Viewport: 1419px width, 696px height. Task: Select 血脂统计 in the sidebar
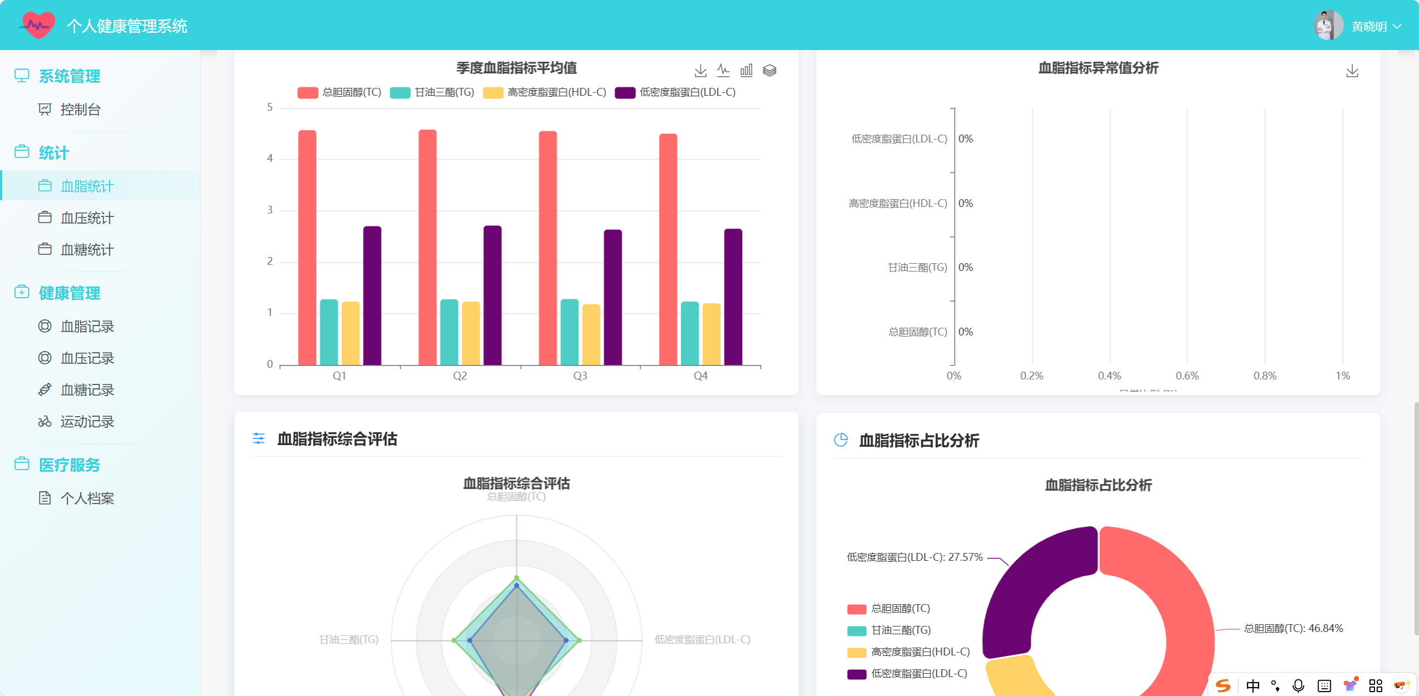point(100,186)
